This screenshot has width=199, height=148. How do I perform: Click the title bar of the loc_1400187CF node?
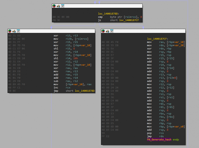[x=150, y=31]
